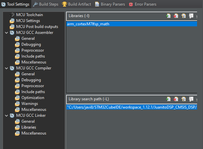The image size is (203, 149).
Task: Move up entry in Library search path (-L)
Action: [x=191, y=99]
